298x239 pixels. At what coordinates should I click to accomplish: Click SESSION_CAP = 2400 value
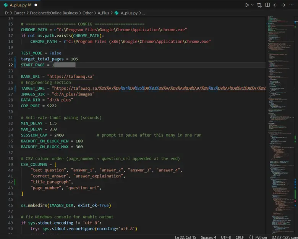59,135
